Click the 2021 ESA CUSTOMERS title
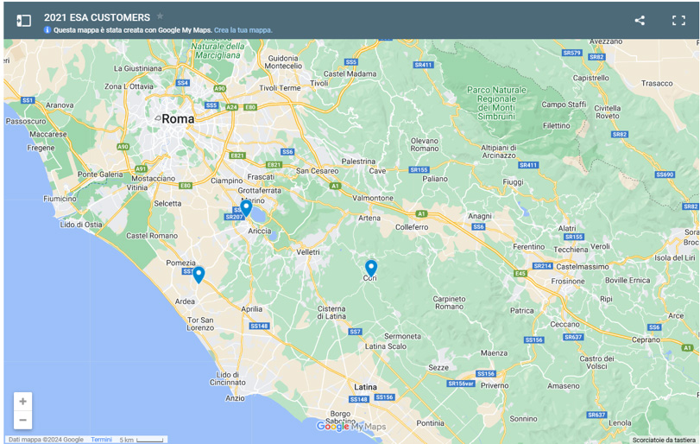The height and width of the screenshot is (444, 700). [x=97, y=17]
